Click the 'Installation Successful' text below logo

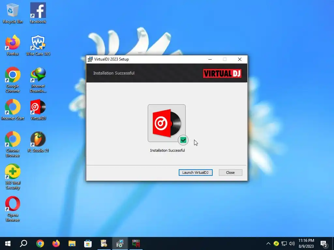click(x=167, y=150)
